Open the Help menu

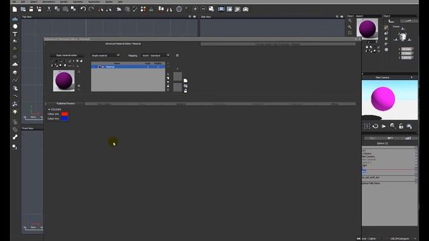120,1
